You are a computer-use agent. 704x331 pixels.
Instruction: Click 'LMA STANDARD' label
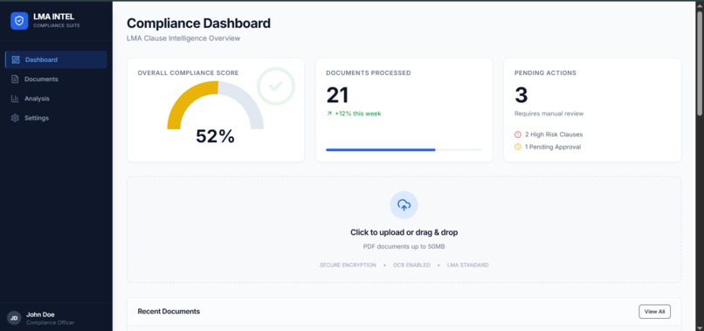coord(468,265)
